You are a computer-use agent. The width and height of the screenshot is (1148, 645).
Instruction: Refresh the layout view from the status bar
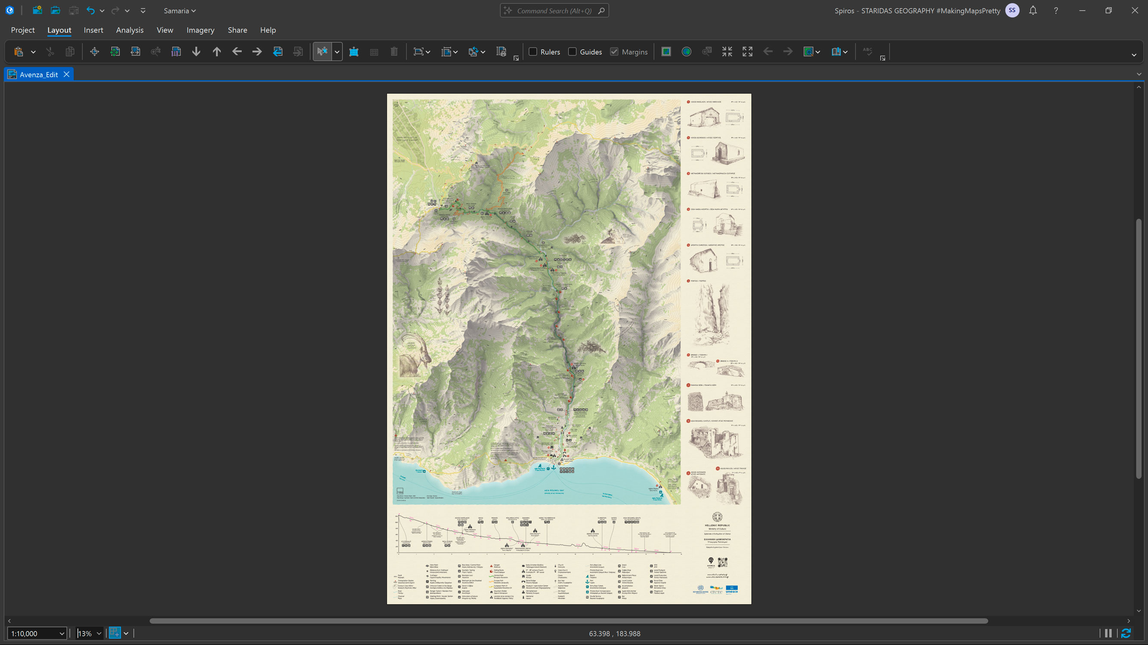[x=1127, y=633]
